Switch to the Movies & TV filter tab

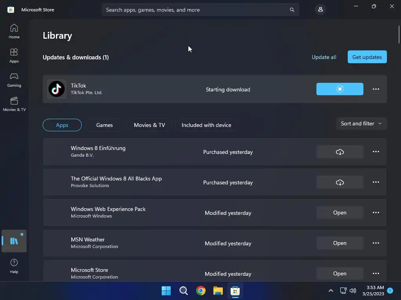coord(149,125)
